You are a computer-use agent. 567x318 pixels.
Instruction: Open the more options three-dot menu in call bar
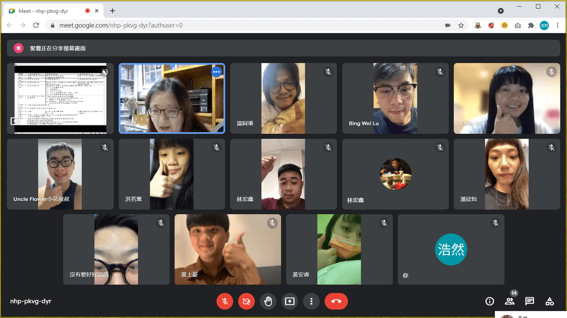[x=311, y=301]
